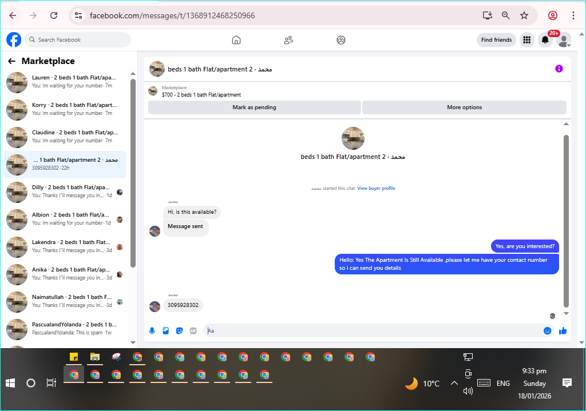
Task: Go back in browser history
Action: click(13, 15)
